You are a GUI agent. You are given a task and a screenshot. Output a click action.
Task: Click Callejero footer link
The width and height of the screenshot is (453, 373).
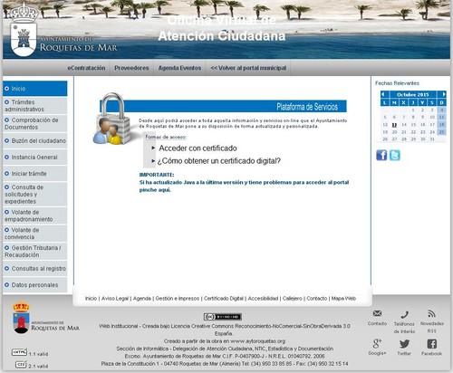[x=292, y=298]
